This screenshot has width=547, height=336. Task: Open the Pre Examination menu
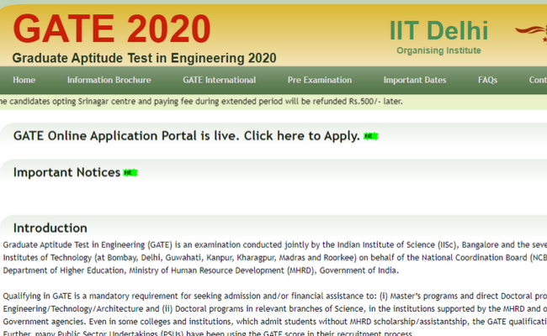(x=319, y=80)
